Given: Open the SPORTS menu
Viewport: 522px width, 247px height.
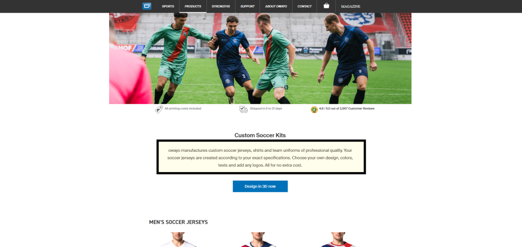Looking at the screenshot, I should tap(168, 6).
